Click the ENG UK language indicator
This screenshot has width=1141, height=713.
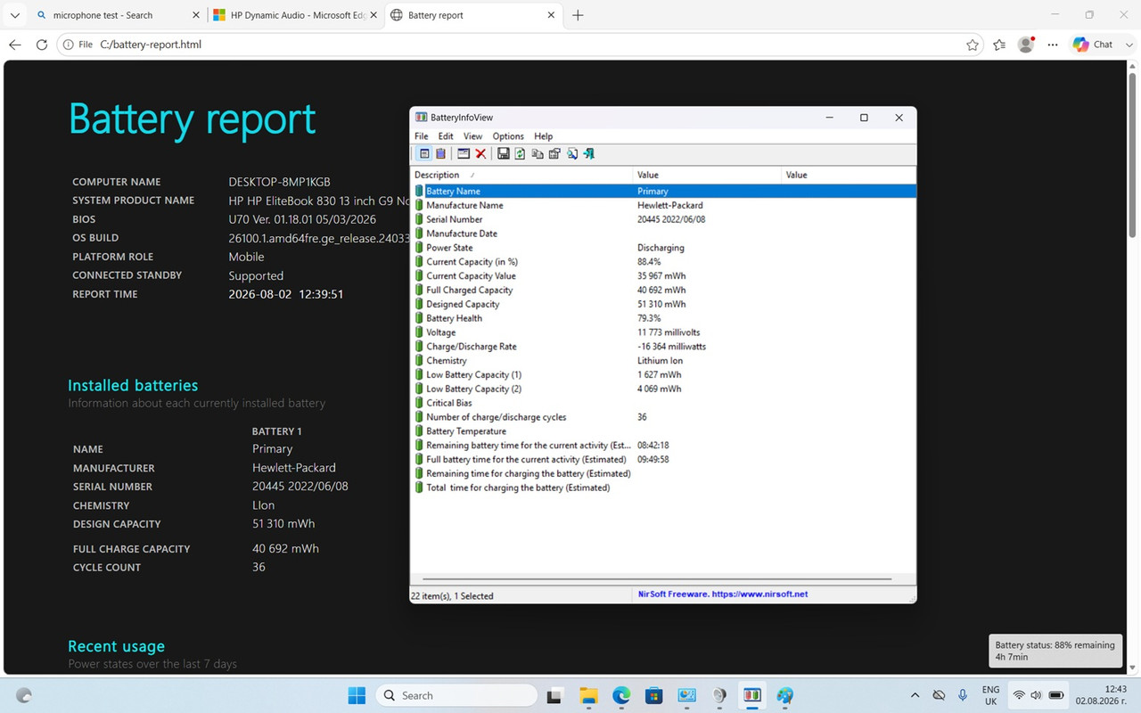(991, 695)
